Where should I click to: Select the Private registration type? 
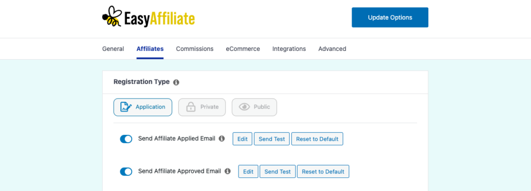point(202,107)
